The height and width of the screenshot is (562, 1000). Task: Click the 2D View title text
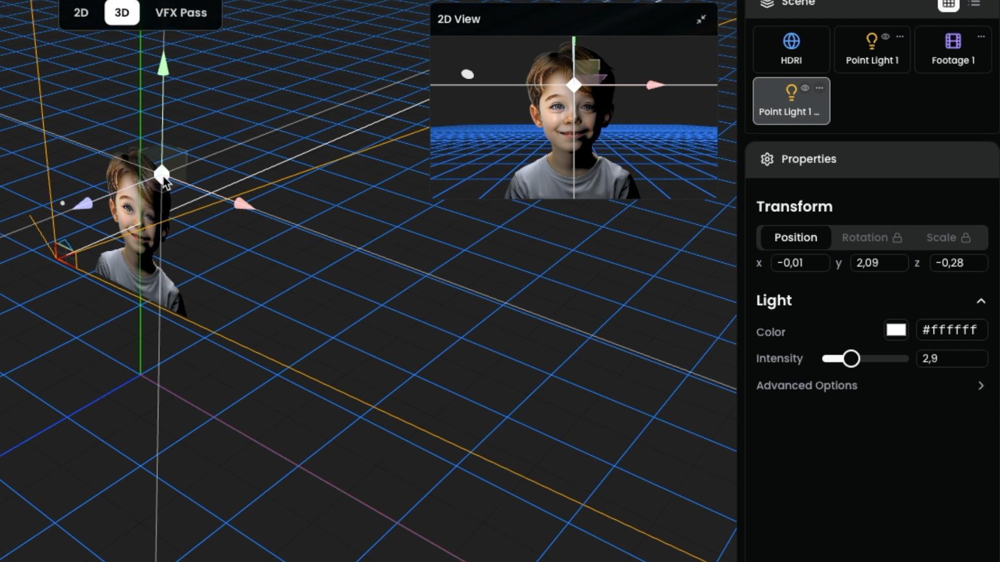click(x=458, y=19)
